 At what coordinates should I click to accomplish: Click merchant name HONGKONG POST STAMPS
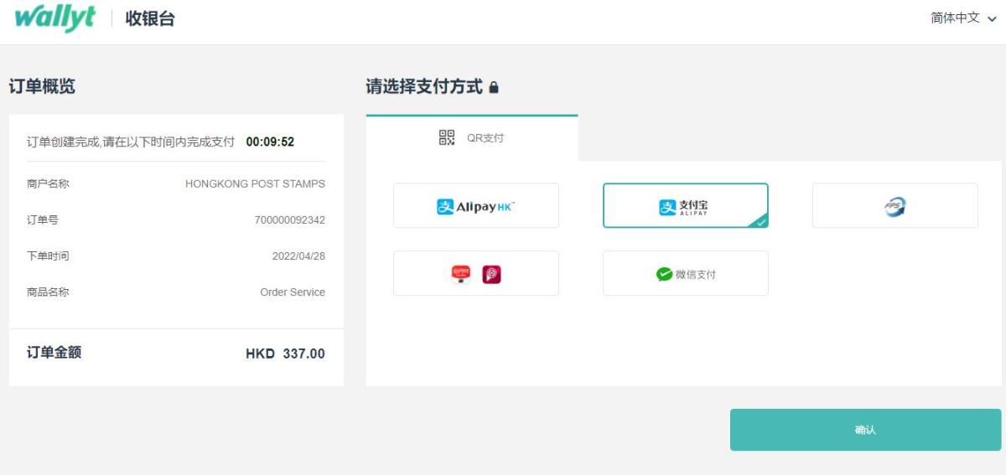coord(255,183)
